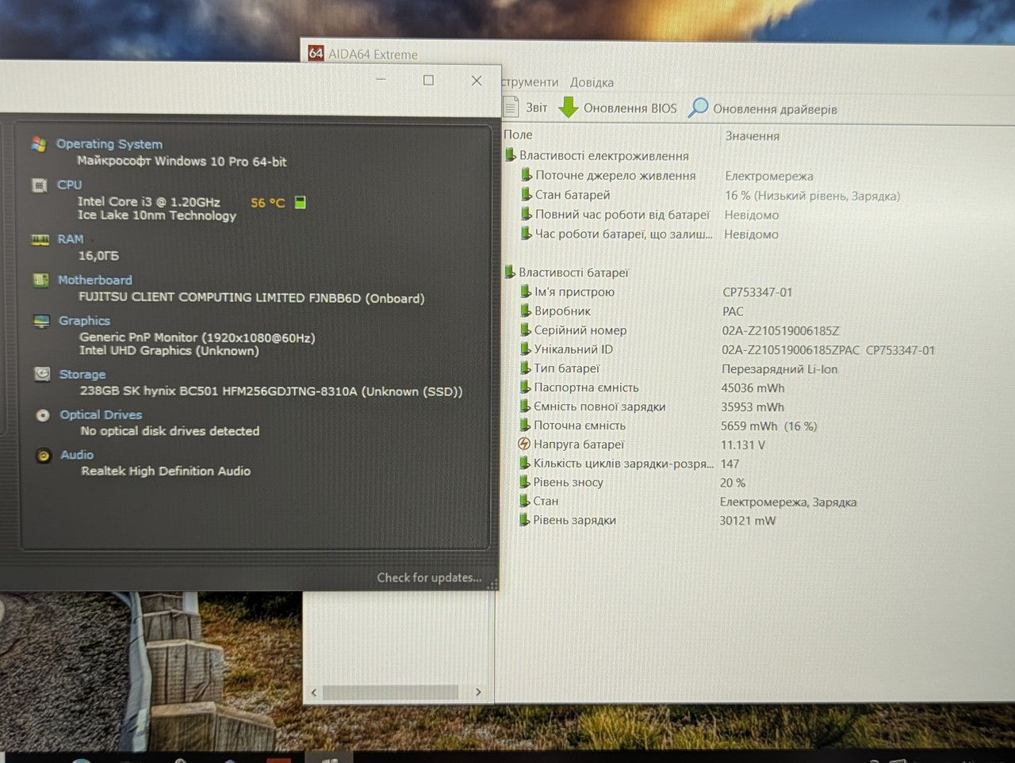Click the right arrow of AIDA64 horizontal scrollbar
The height and width of the screenshot is (763, 1015).
478,692
